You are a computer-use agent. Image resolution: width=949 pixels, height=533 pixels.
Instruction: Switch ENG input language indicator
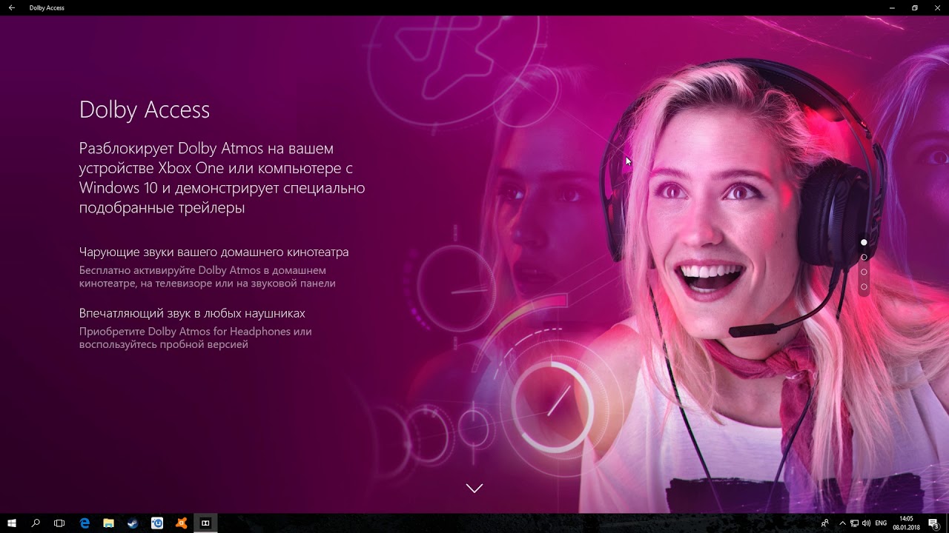[x=881, y=523]
